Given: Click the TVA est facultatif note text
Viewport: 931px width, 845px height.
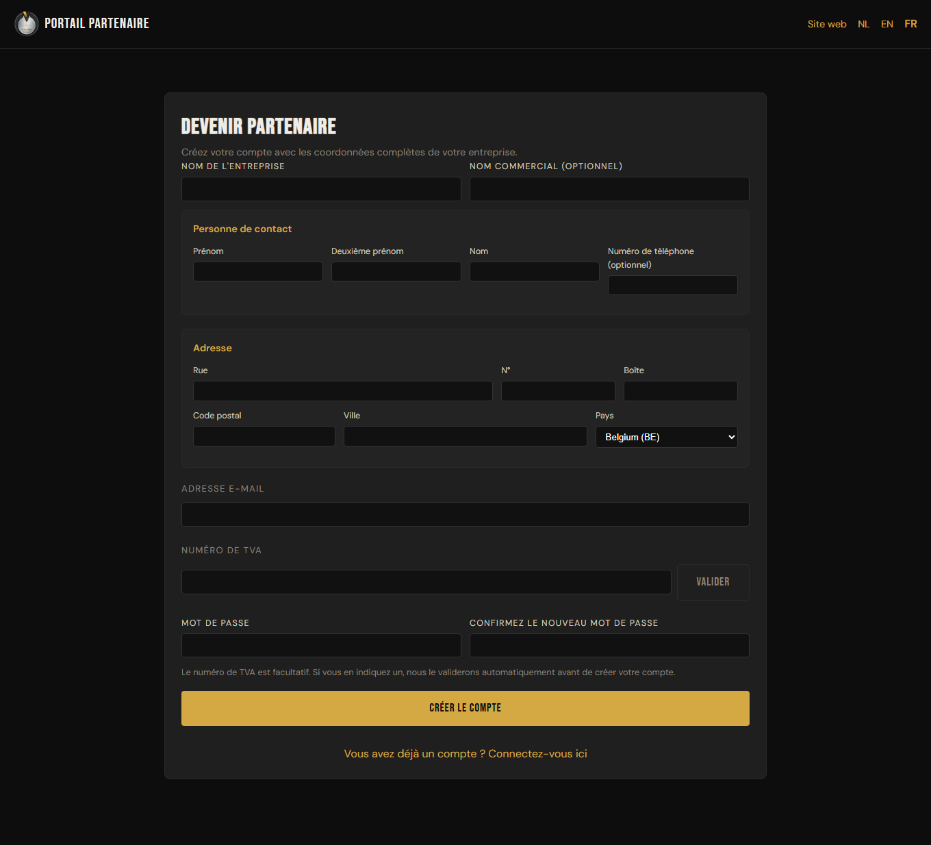Looking at the screenshot, I should coord(428,672).
